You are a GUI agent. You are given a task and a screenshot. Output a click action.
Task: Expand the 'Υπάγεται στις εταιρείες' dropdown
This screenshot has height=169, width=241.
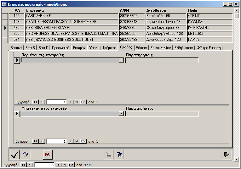(121, 114)
